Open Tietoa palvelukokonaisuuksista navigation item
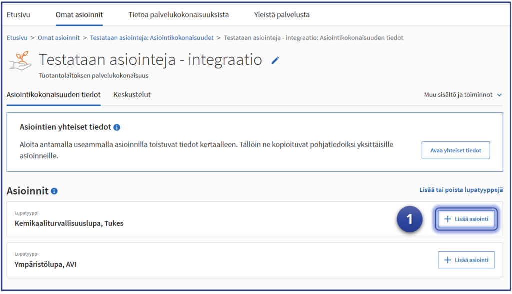The height and width of the screenshot is (294, 512). coord(178,15)
